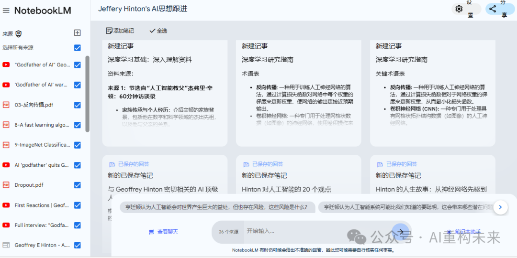Select source name 8-A fast learning algo...
Image resolution: width=517 pixels, height=258 pixels.
42,125
